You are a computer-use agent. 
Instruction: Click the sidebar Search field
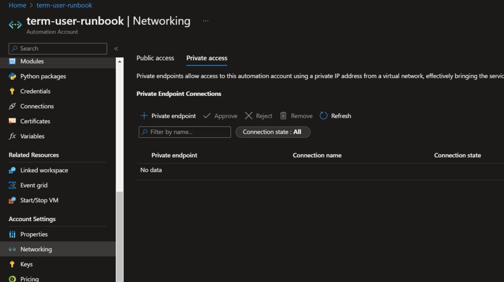[58, 49]
